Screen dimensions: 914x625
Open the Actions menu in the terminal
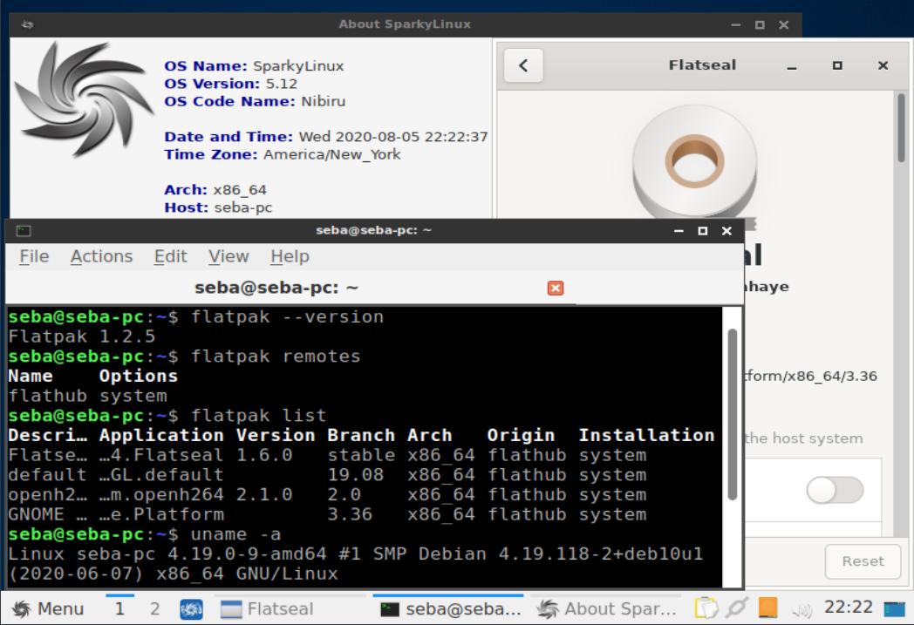(101, 256)
